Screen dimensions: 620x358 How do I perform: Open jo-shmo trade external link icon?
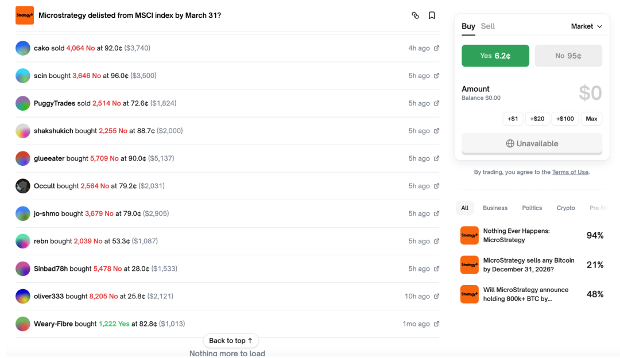436,214
